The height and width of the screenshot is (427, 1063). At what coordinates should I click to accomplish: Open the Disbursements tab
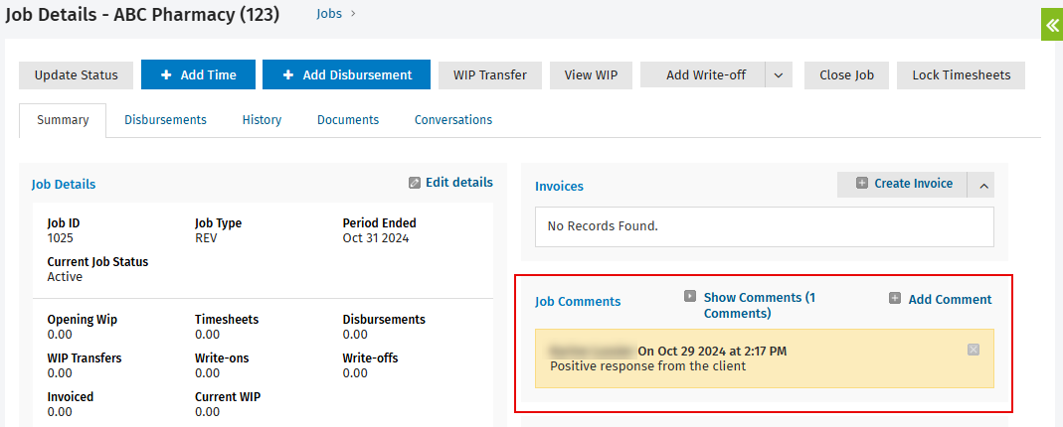[165, 120]
